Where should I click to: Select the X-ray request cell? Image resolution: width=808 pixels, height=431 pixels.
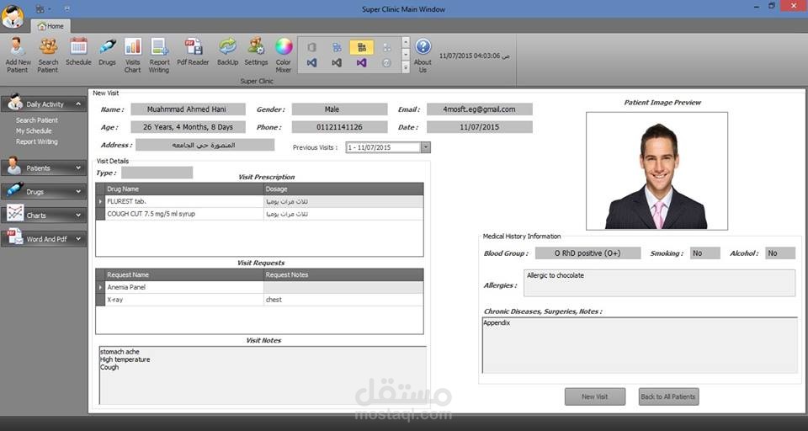(184, 300)
